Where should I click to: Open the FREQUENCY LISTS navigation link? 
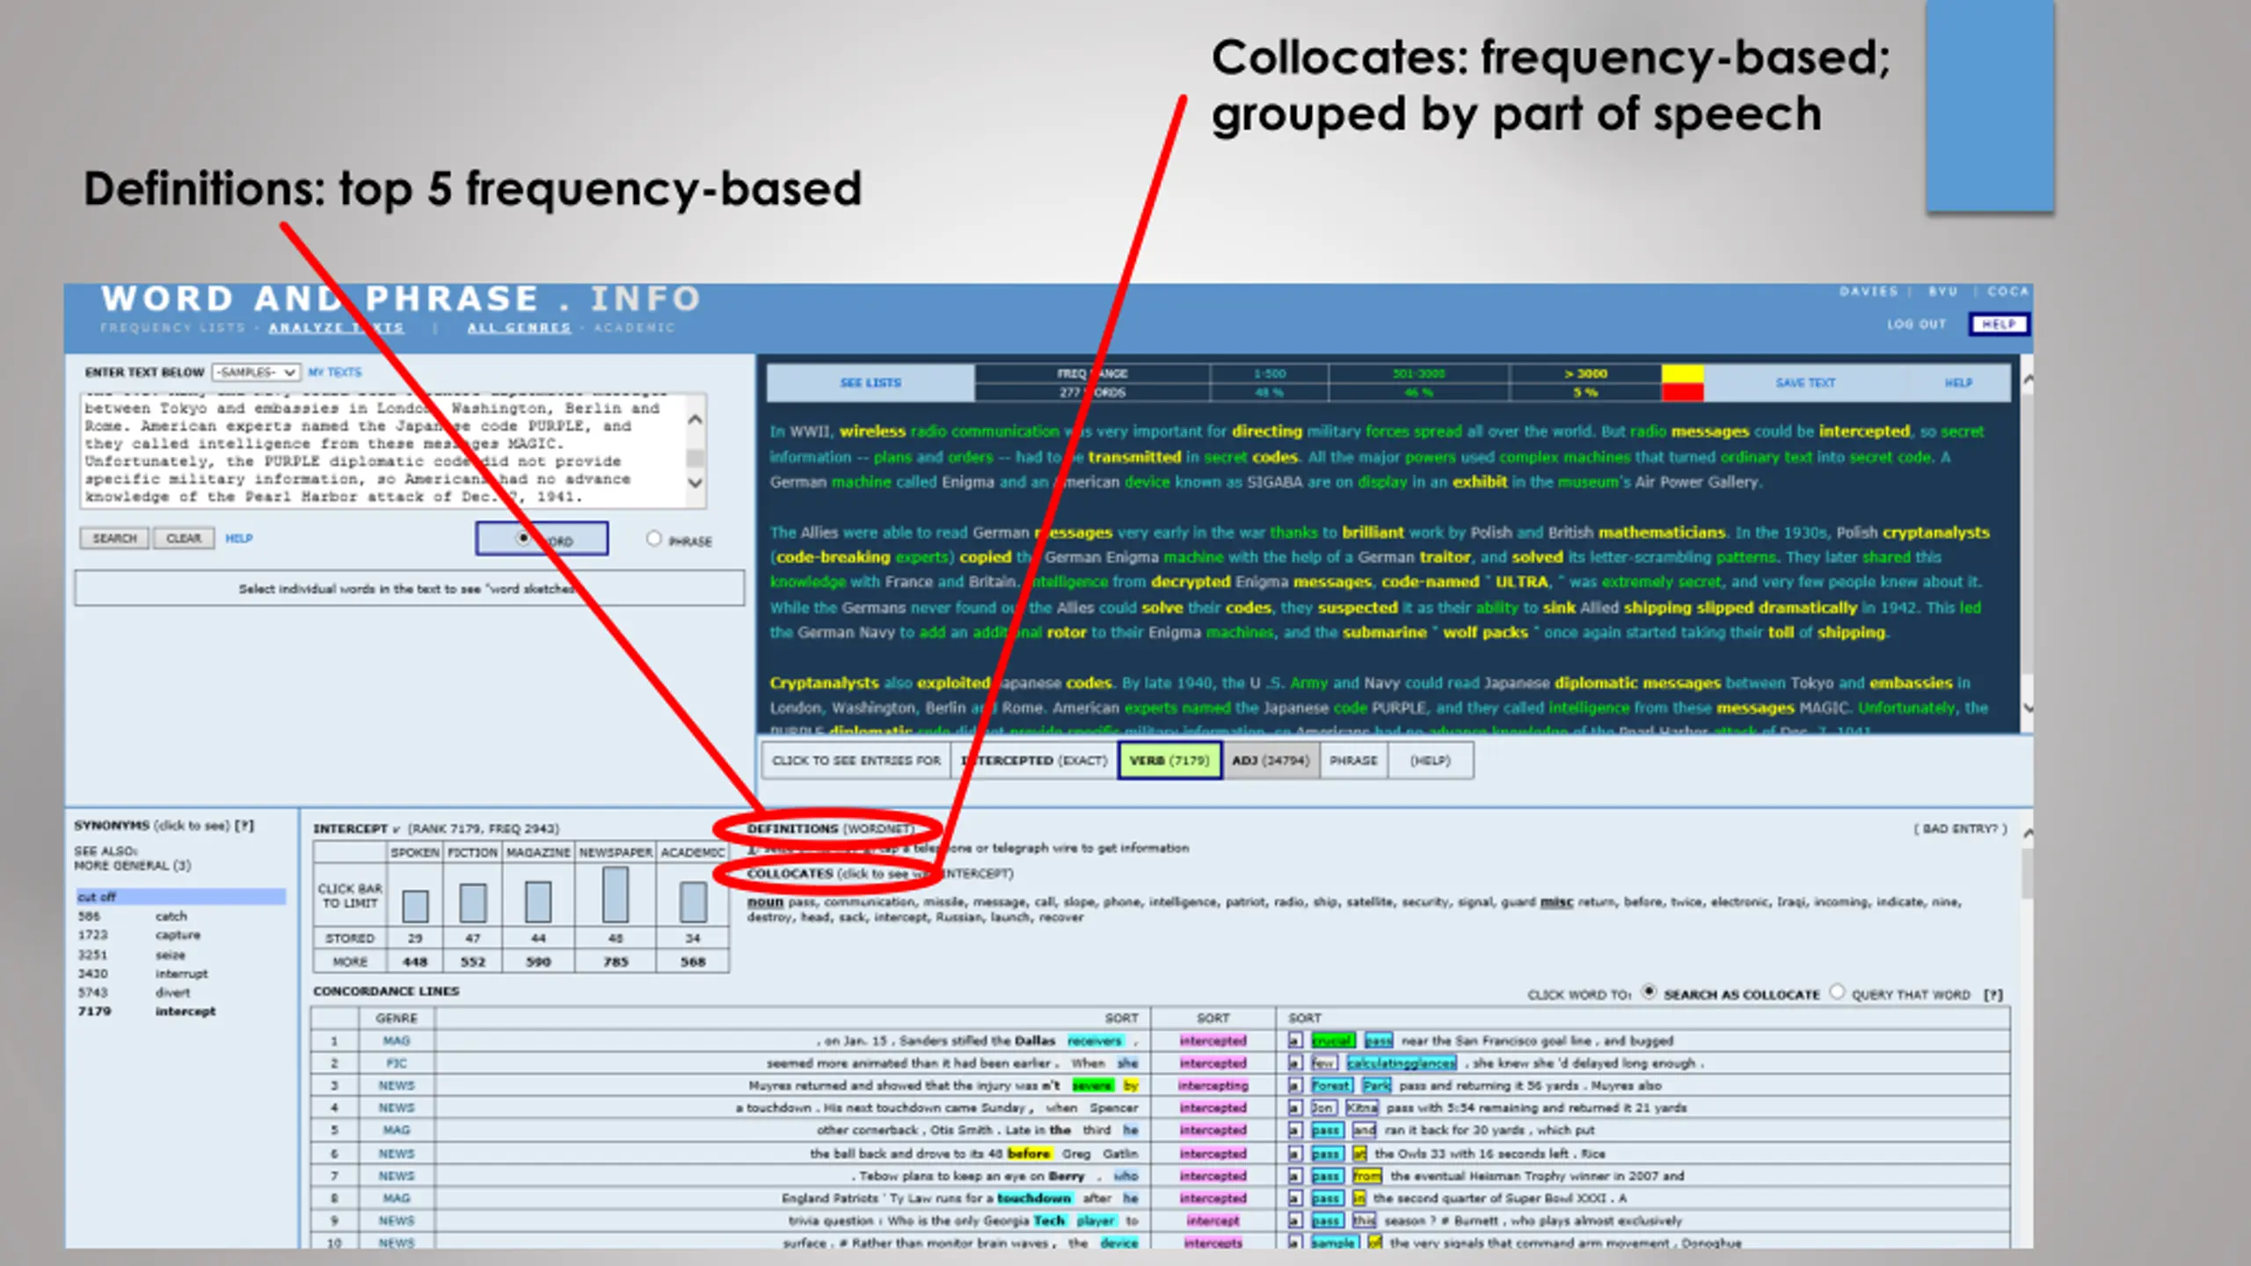[172, 328]
